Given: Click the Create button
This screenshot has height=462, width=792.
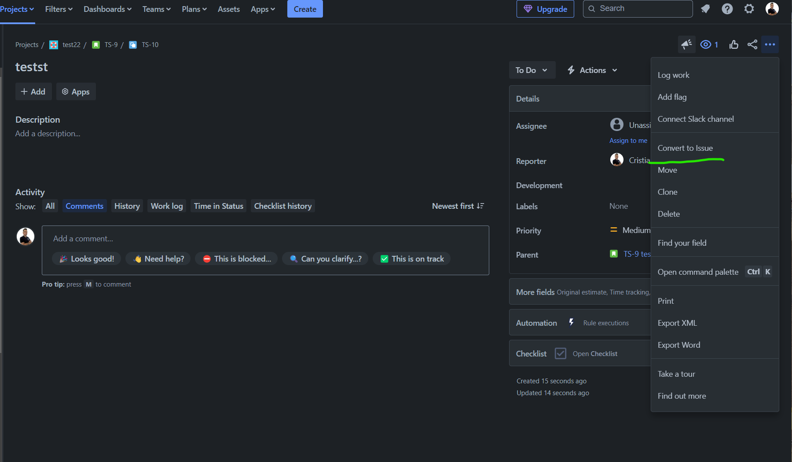Looking at the screenshot, I should (304, 9).
